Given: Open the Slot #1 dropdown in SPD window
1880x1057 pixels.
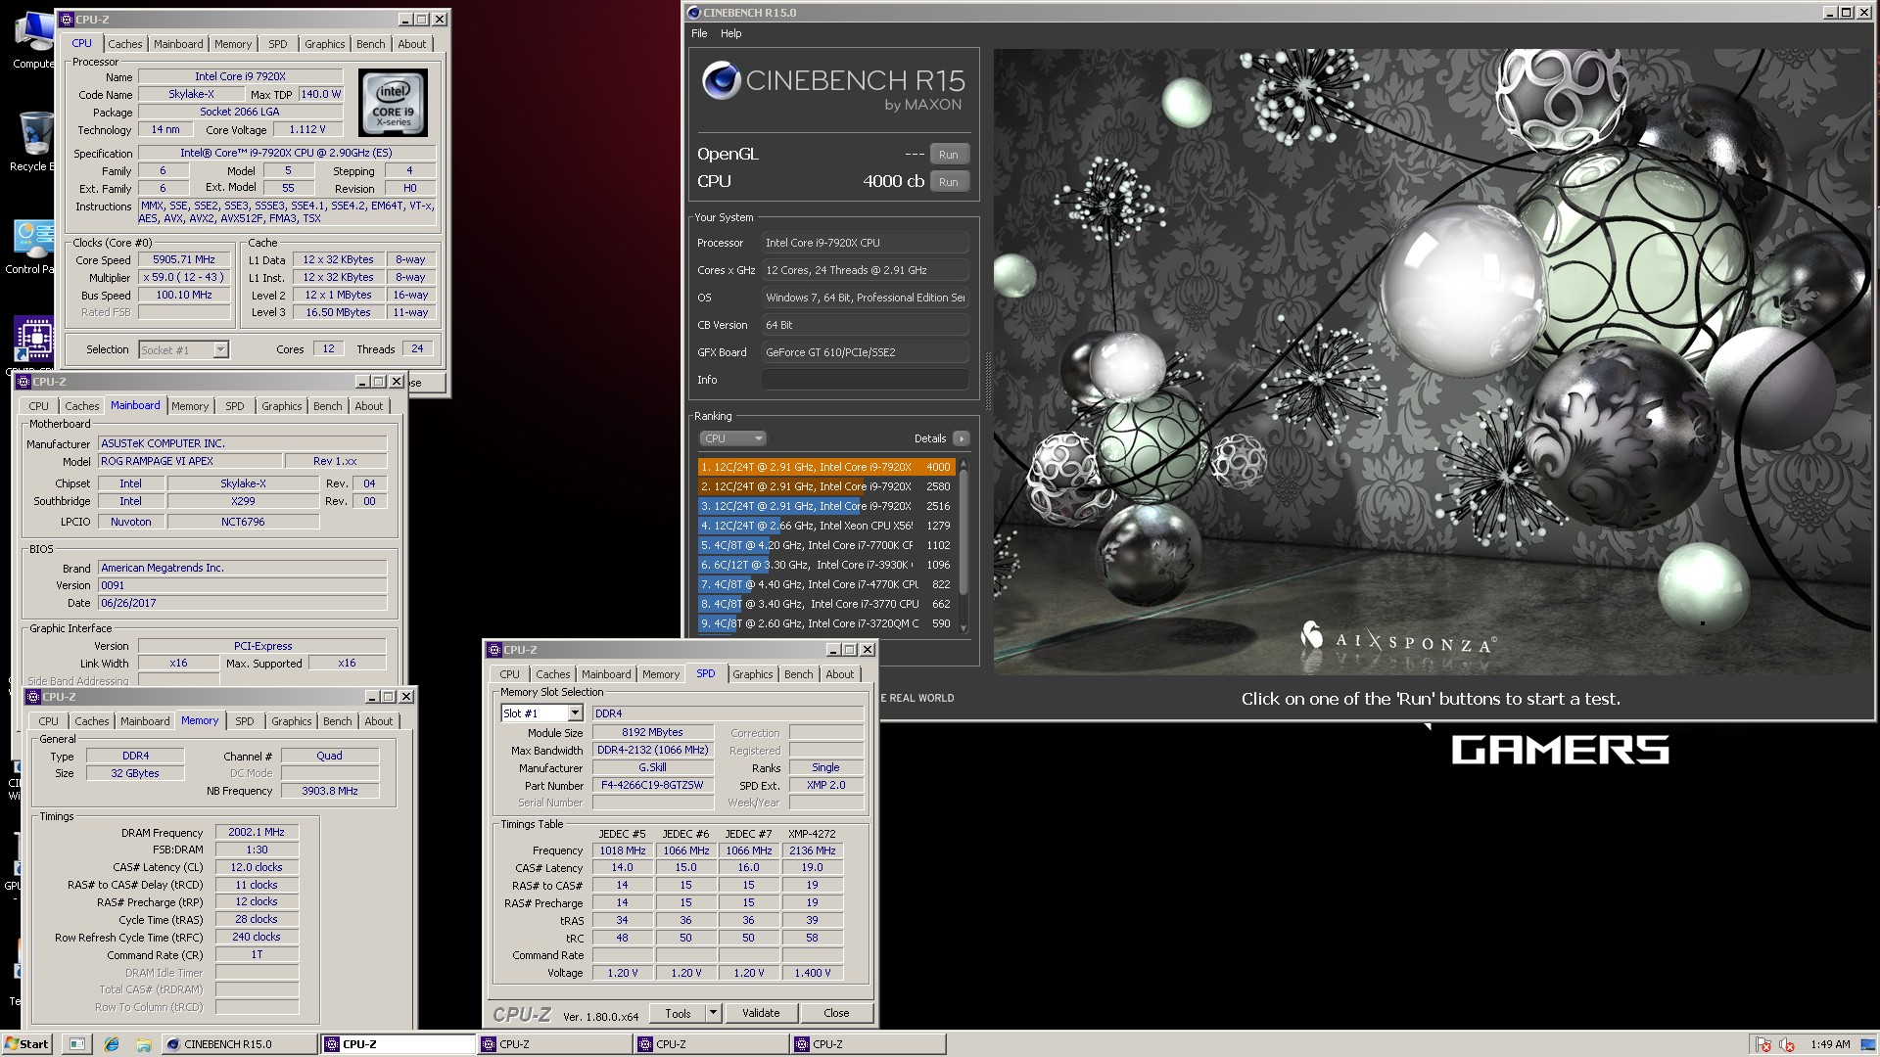Looking at the screenshot, I should coord(575,713).
